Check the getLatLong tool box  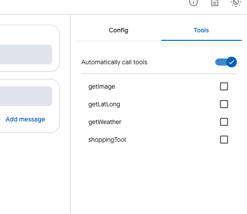(224, 104)
